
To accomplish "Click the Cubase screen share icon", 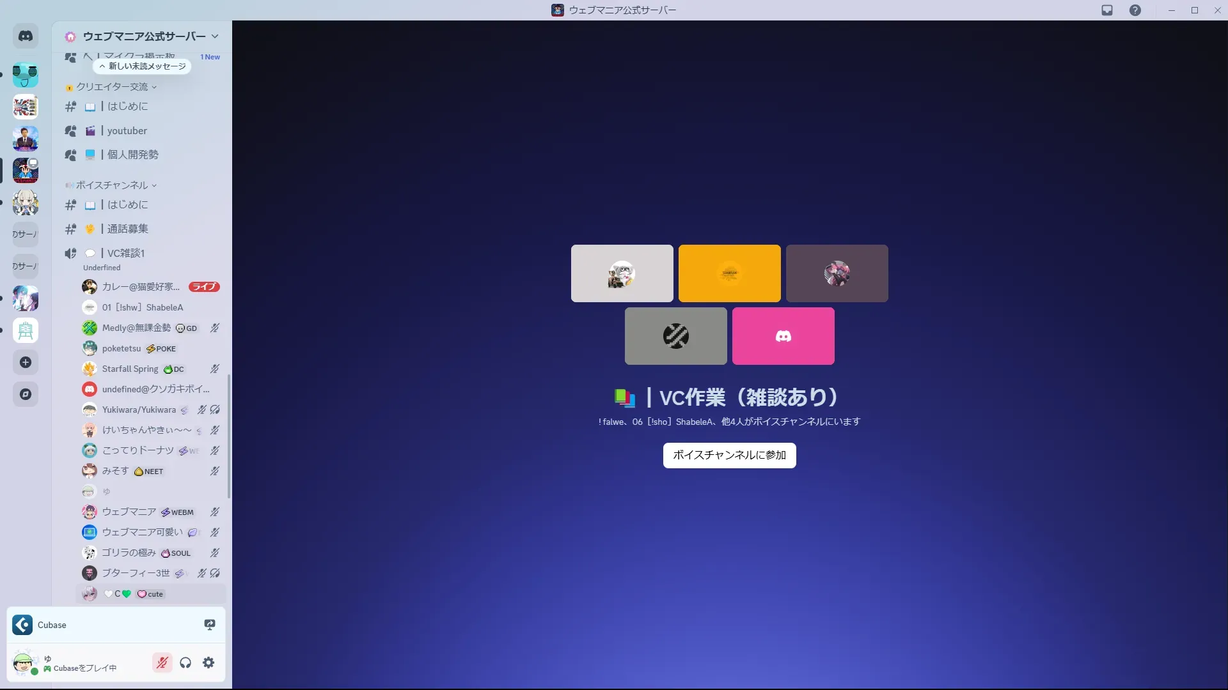I will pos(210,625).
